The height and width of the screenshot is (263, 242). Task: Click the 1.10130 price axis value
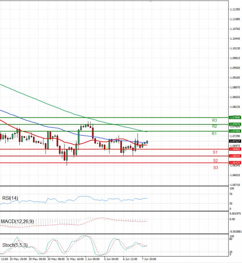click(235, 48)
